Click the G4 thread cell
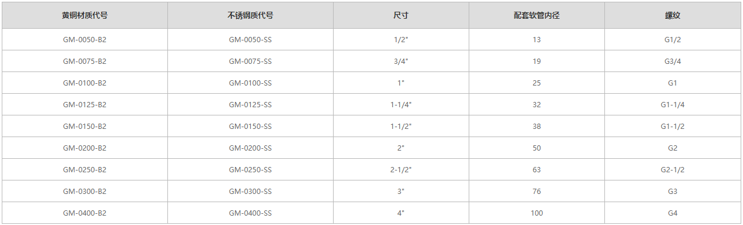The width and height of the screenshot is (743, 225). [x=673, y=213]
